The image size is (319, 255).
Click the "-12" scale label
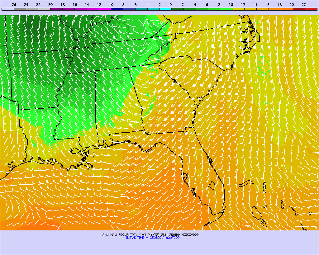[98, 4]
